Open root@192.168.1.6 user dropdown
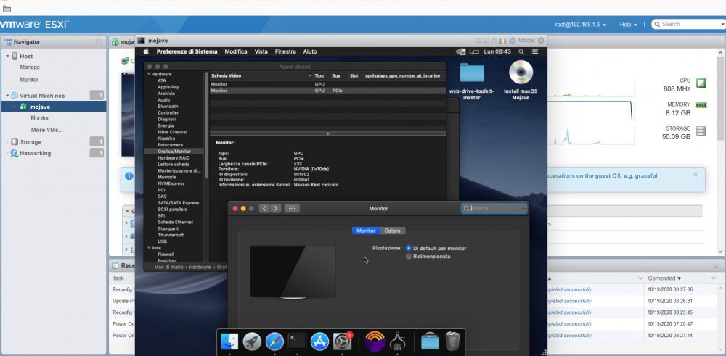 [x=581, y=25]
